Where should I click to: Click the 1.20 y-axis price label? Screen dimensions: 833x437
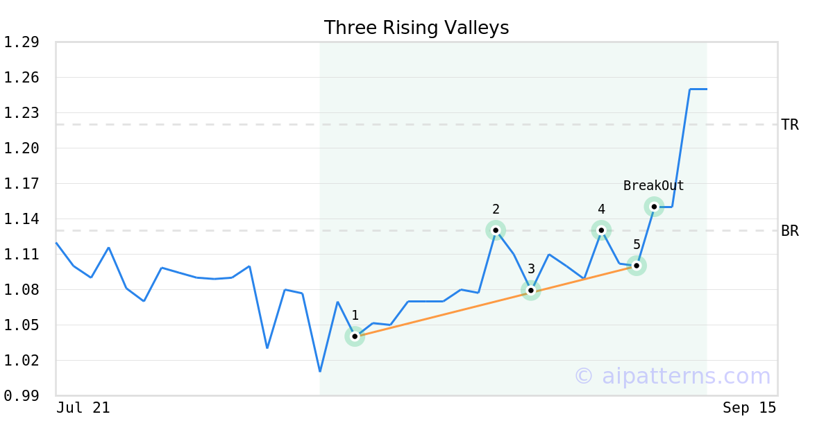click(21, 148)
